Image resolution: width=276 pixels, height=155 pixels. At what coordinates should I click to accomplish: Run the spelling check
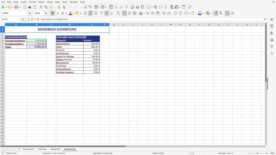[x=90, y=7]
